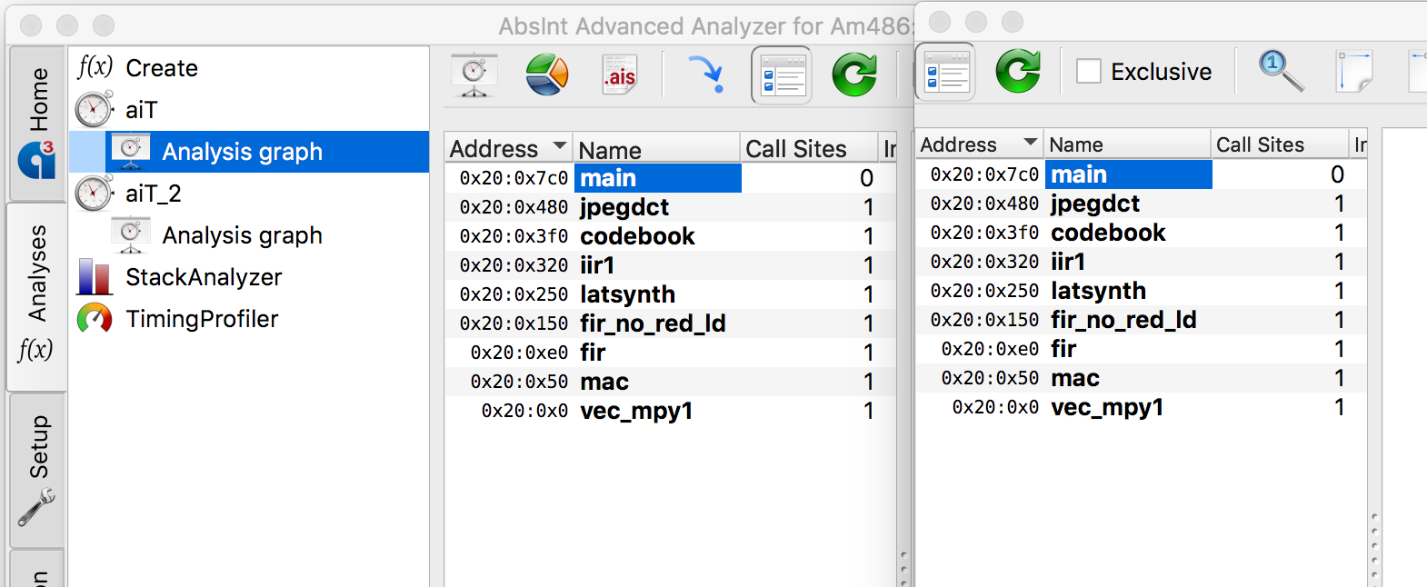Open Analysis graph under aiT_2

pos(242,235)
